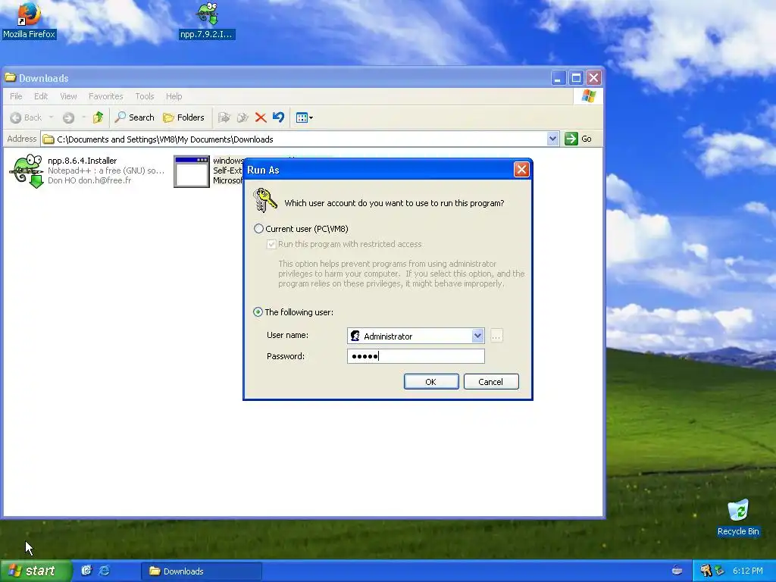Click the browse ellipsis button beside User name

pos(496,336)
